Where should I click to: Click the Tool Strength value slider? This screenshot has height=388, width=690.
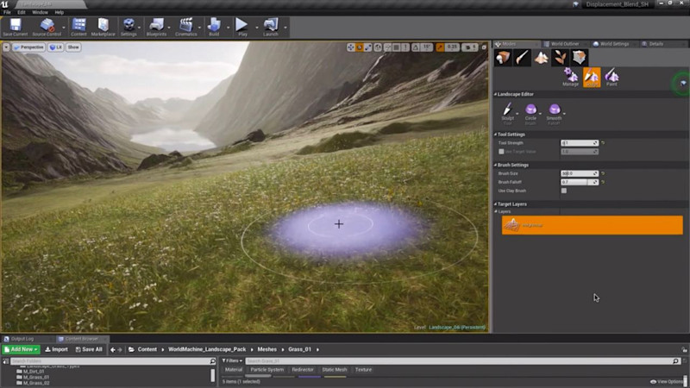tap(579, 143)
